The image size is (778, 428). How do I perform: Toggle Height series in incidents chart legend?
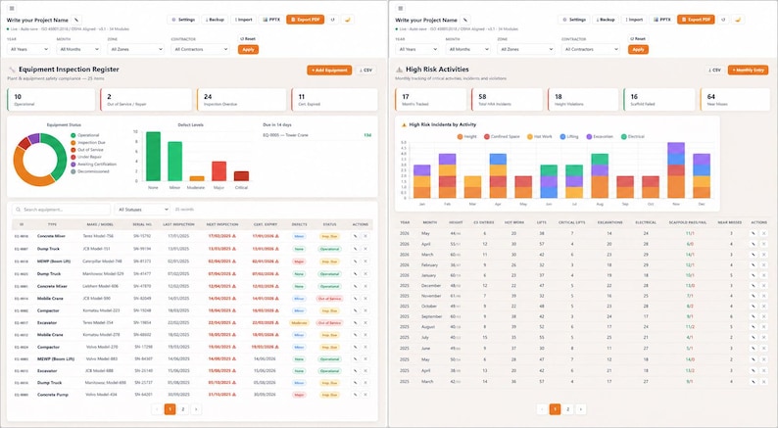[467, 136]
